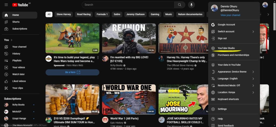
Task: Click the Send feedback icon
Action: 213,126
